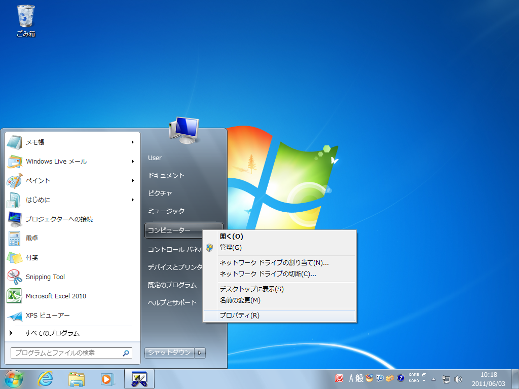Click the red IME checkmark icon in language bar
The height and width of the screenshot is (389, 519).
339,378
